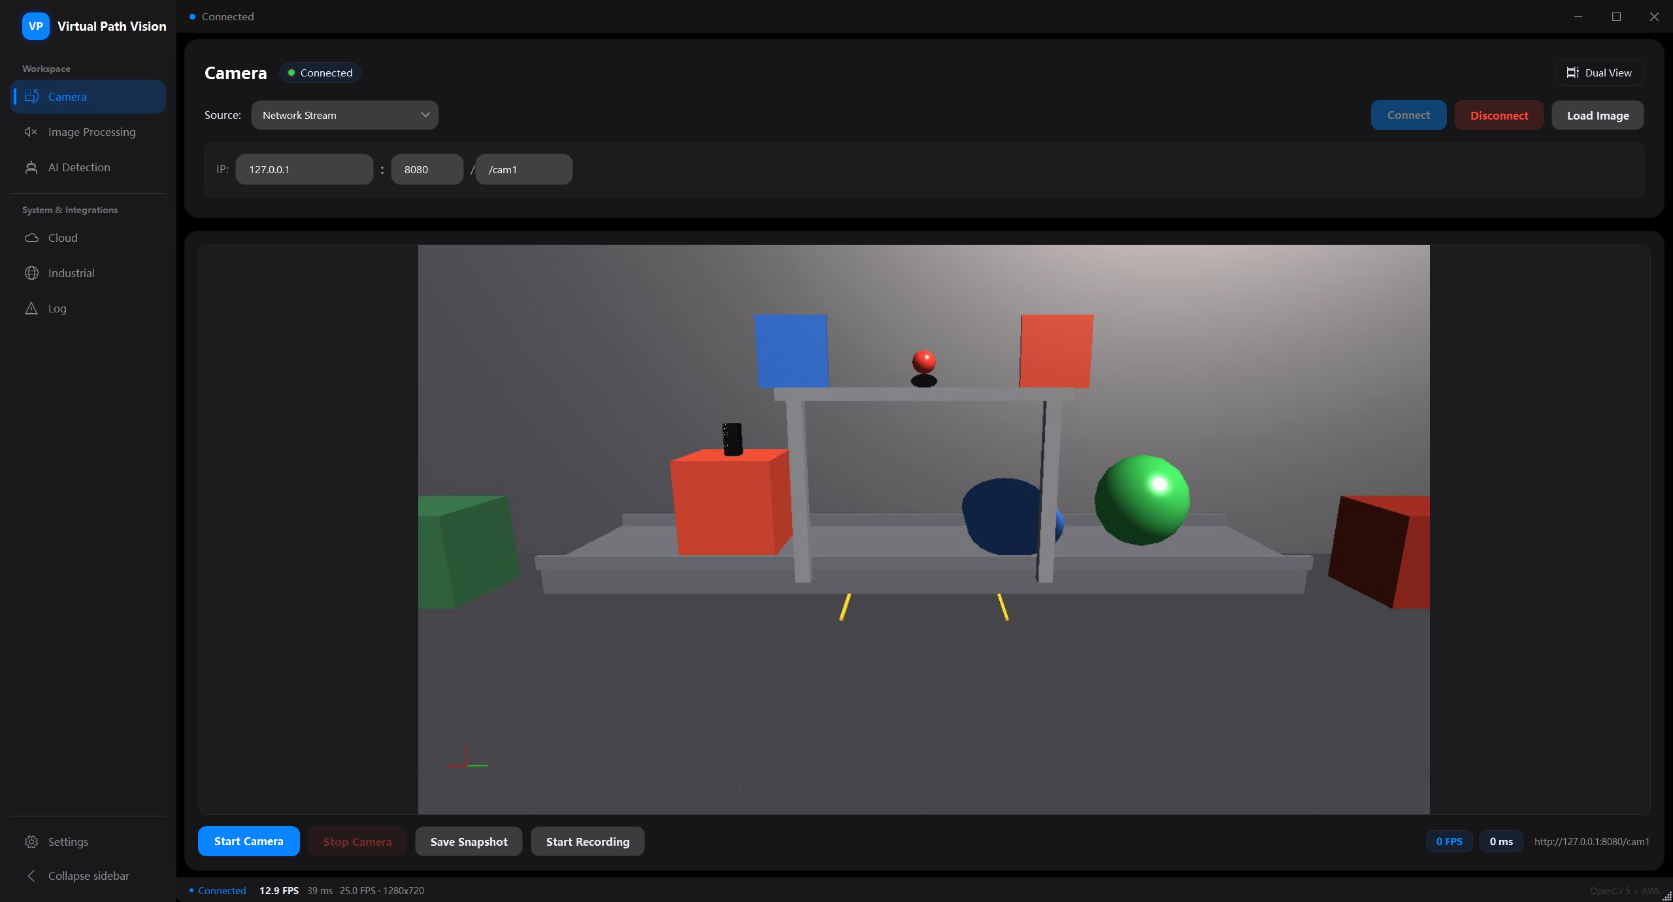Expand the Source dropdown chevron arrow

[425, 115]
